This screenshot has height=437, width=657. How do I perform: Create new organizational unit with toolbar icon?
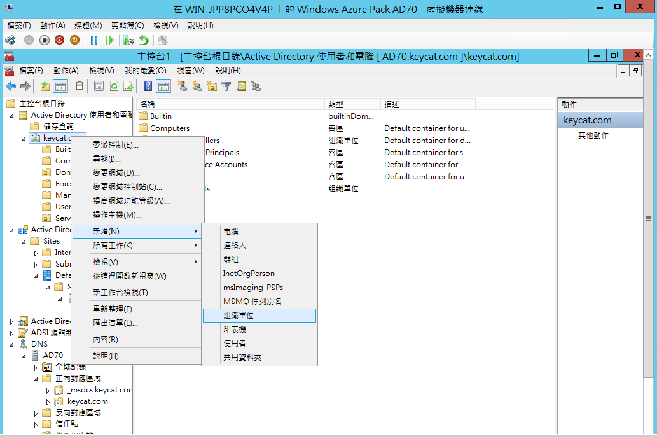click(x=212, y=87)
